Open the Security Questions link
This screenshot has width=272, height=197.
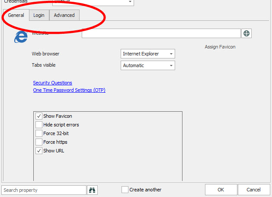[52, 83]
